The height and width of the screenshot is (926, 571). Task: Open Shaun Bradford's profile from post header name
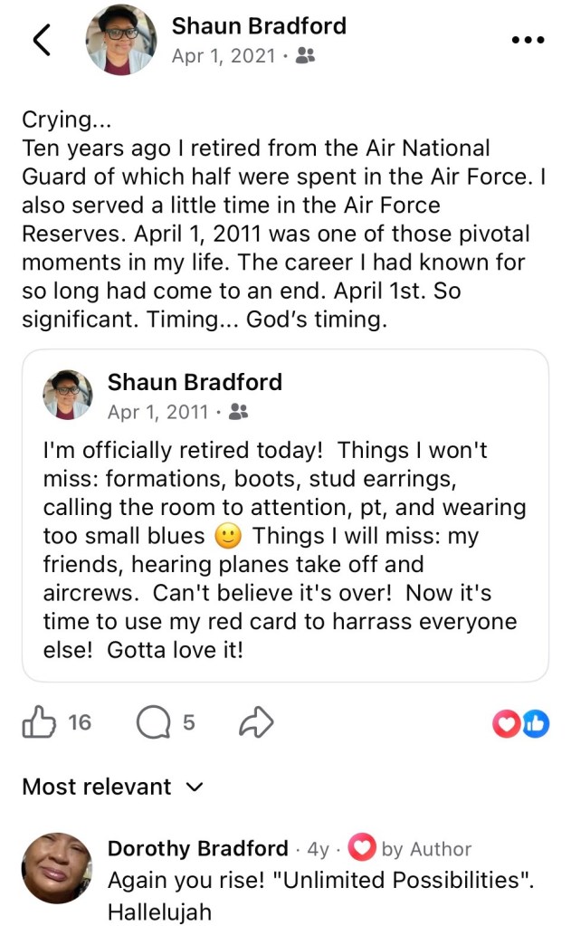coord(259,26)
